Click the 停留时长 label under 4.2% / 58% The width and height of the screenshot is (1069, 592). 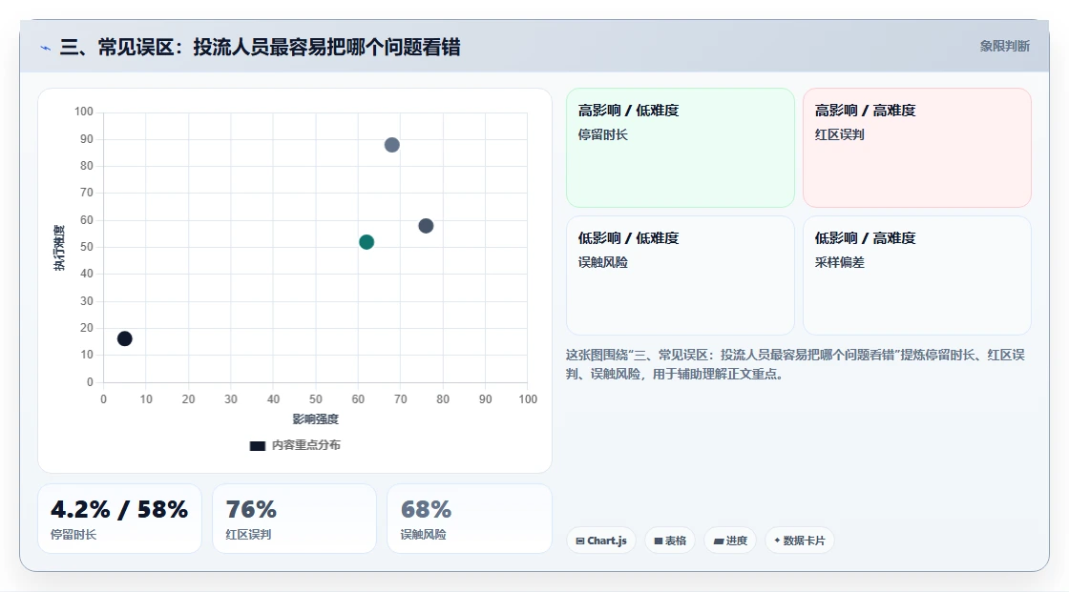pos(73,535)
